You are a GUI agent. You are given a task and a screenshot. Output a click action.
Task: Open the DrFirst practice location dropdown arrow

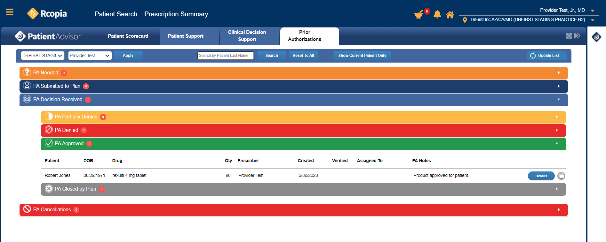(593, 20)
